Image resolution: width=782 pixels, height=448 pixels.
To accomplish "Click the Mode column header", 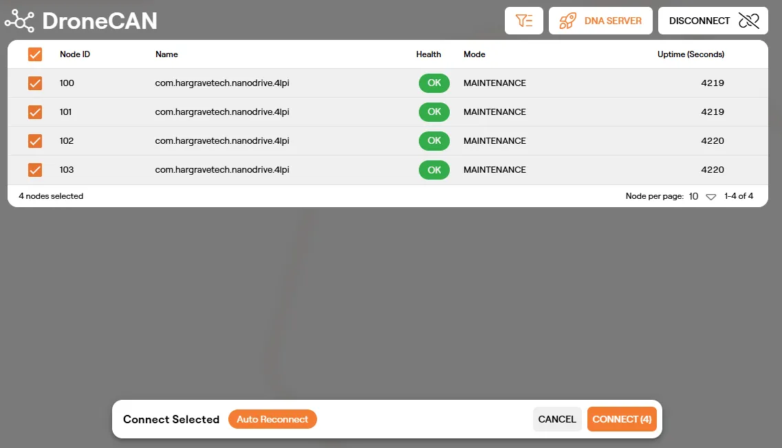I will coord(475,54).
